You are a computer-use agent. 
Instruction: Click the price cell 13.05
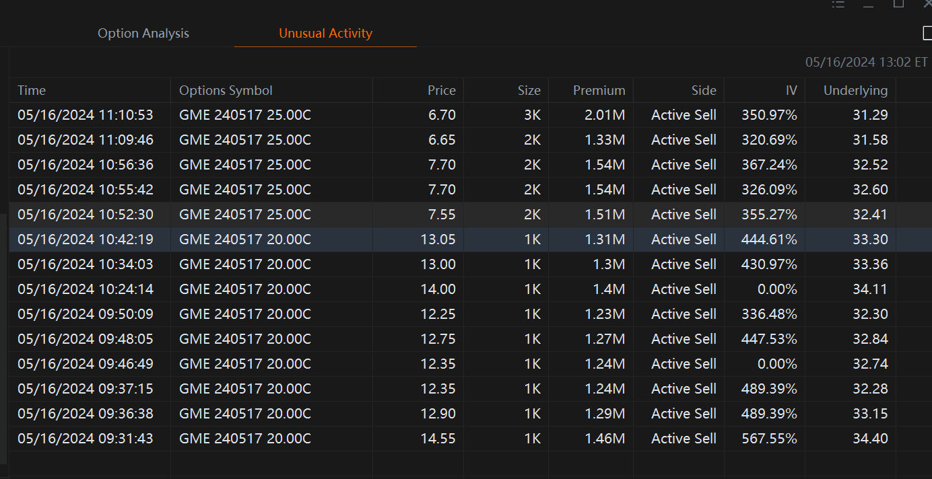[438, 239]
